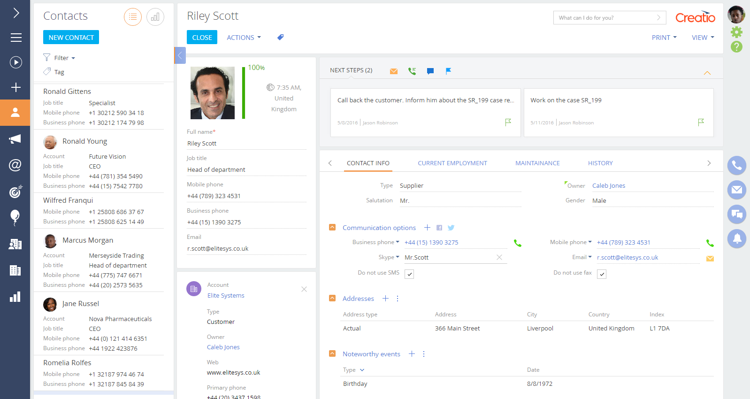Open the Marketing megaphone section in sidebar
Viewport: 750px width, 399px height.
(x=15, y=138)
